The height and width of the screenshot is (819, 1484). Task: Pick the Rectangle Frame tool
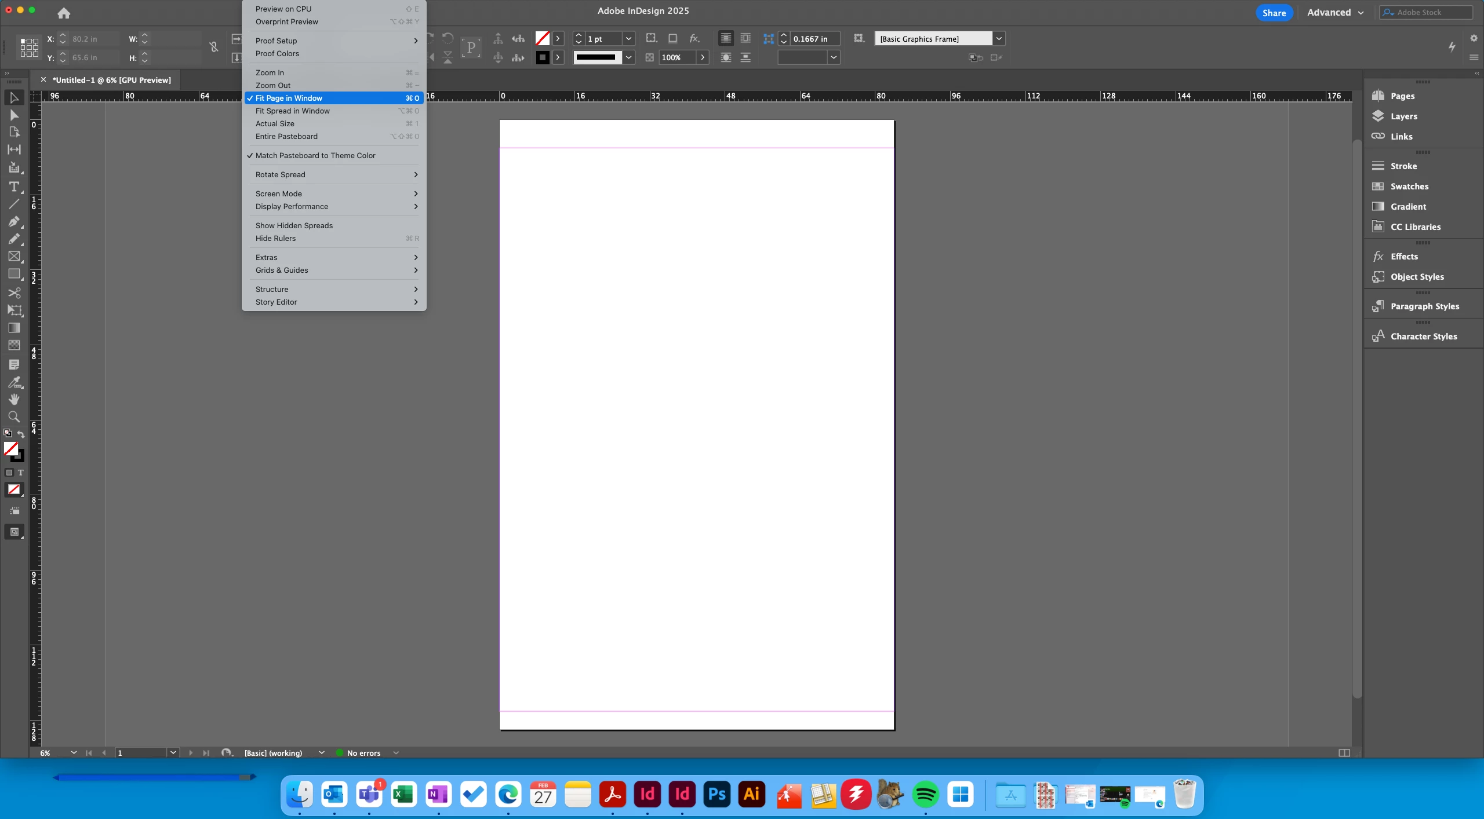pos(14,256)
